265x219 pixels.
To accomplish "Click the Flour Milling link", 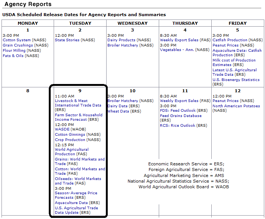I will 14,51.
